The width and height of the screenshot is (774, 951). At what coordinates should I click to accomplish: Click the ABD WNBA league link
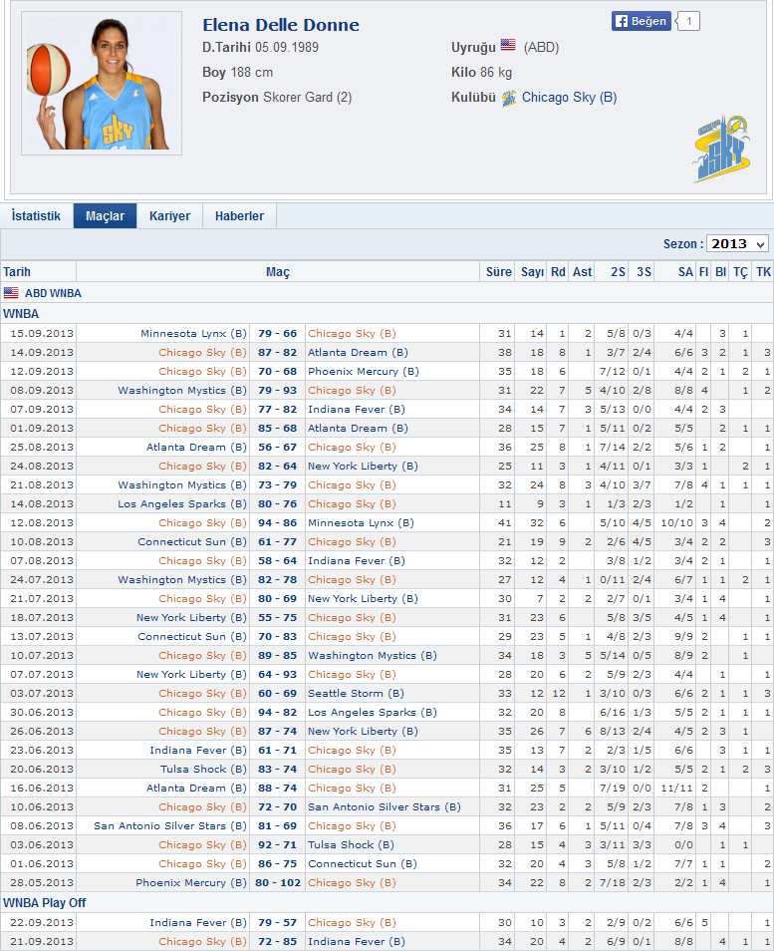[x=53, y=293]
